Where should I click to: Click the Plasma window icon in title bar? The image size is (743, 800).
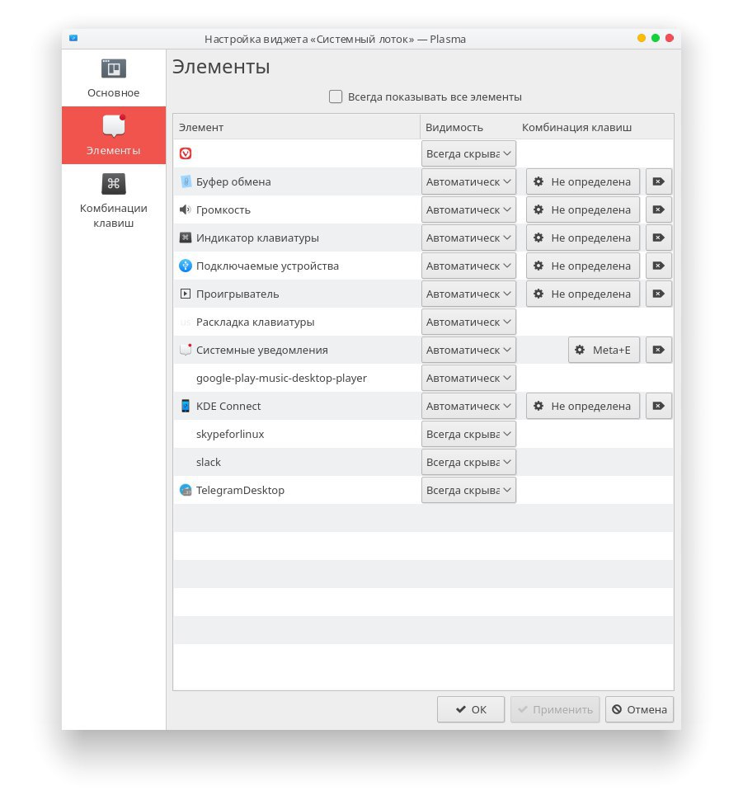pyautogui.click(x=73, y=38)
